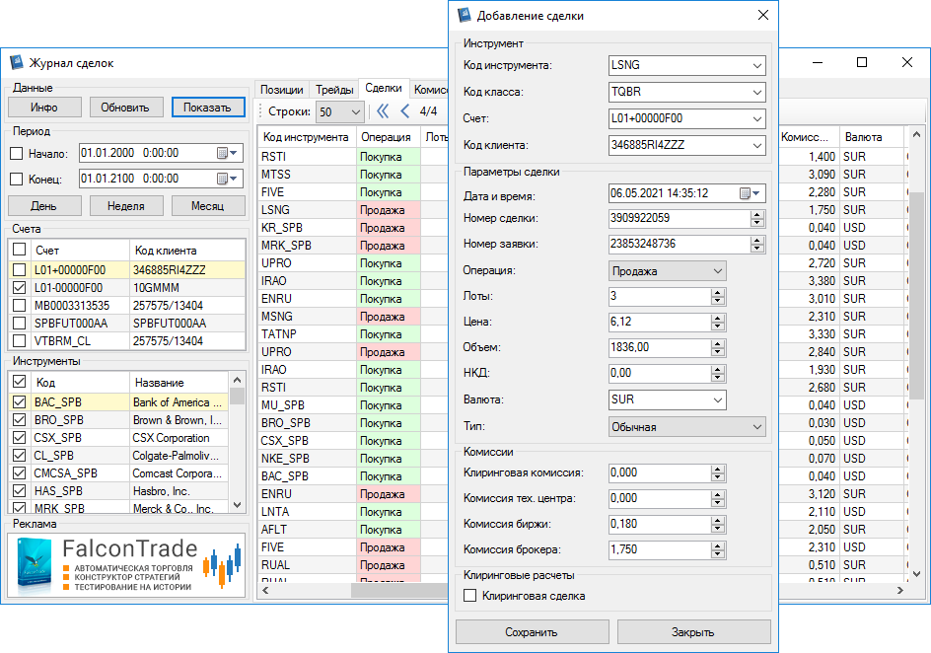The width and height of the screenshot is (931, 653).
Task: Decrease Комиссия тех. центра with its down arrow
Action: 718,503
